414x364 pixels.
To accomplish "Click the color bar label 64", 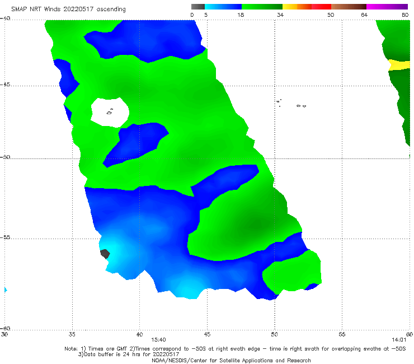I will click(x=364, y=15).
